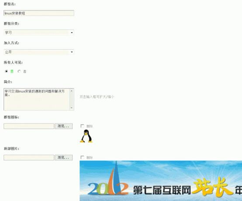The image size is (242, 201).
Task: Click the down arrow of 简介 textarea scrollbar
Action: [x=72, y=108]
